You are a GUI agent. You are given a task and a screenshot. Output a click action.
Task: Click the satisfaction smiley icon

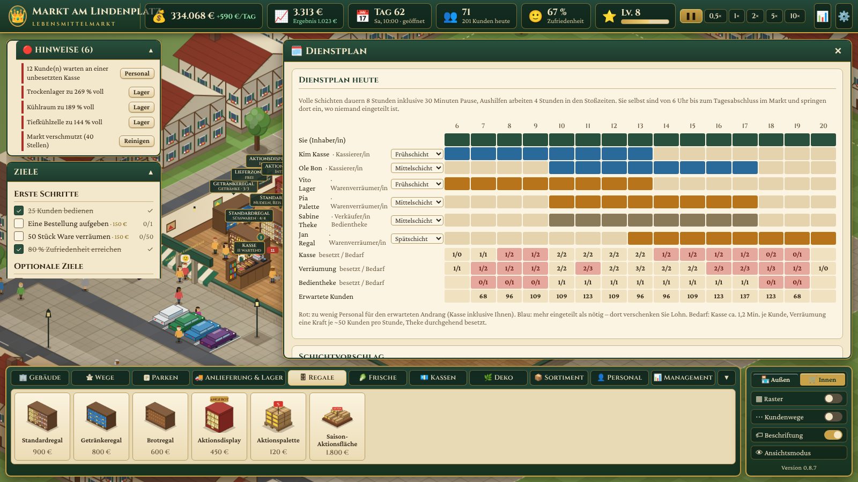(535, 17)
